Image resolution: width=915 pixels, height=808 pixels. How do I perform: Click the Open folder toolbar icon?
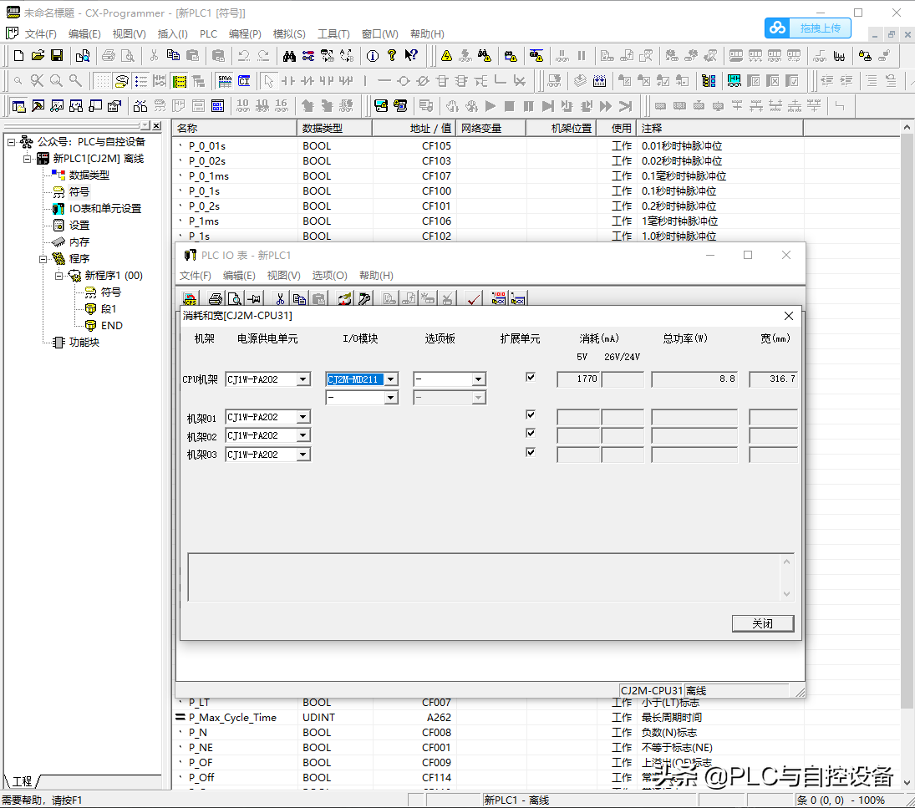point(38,55)
